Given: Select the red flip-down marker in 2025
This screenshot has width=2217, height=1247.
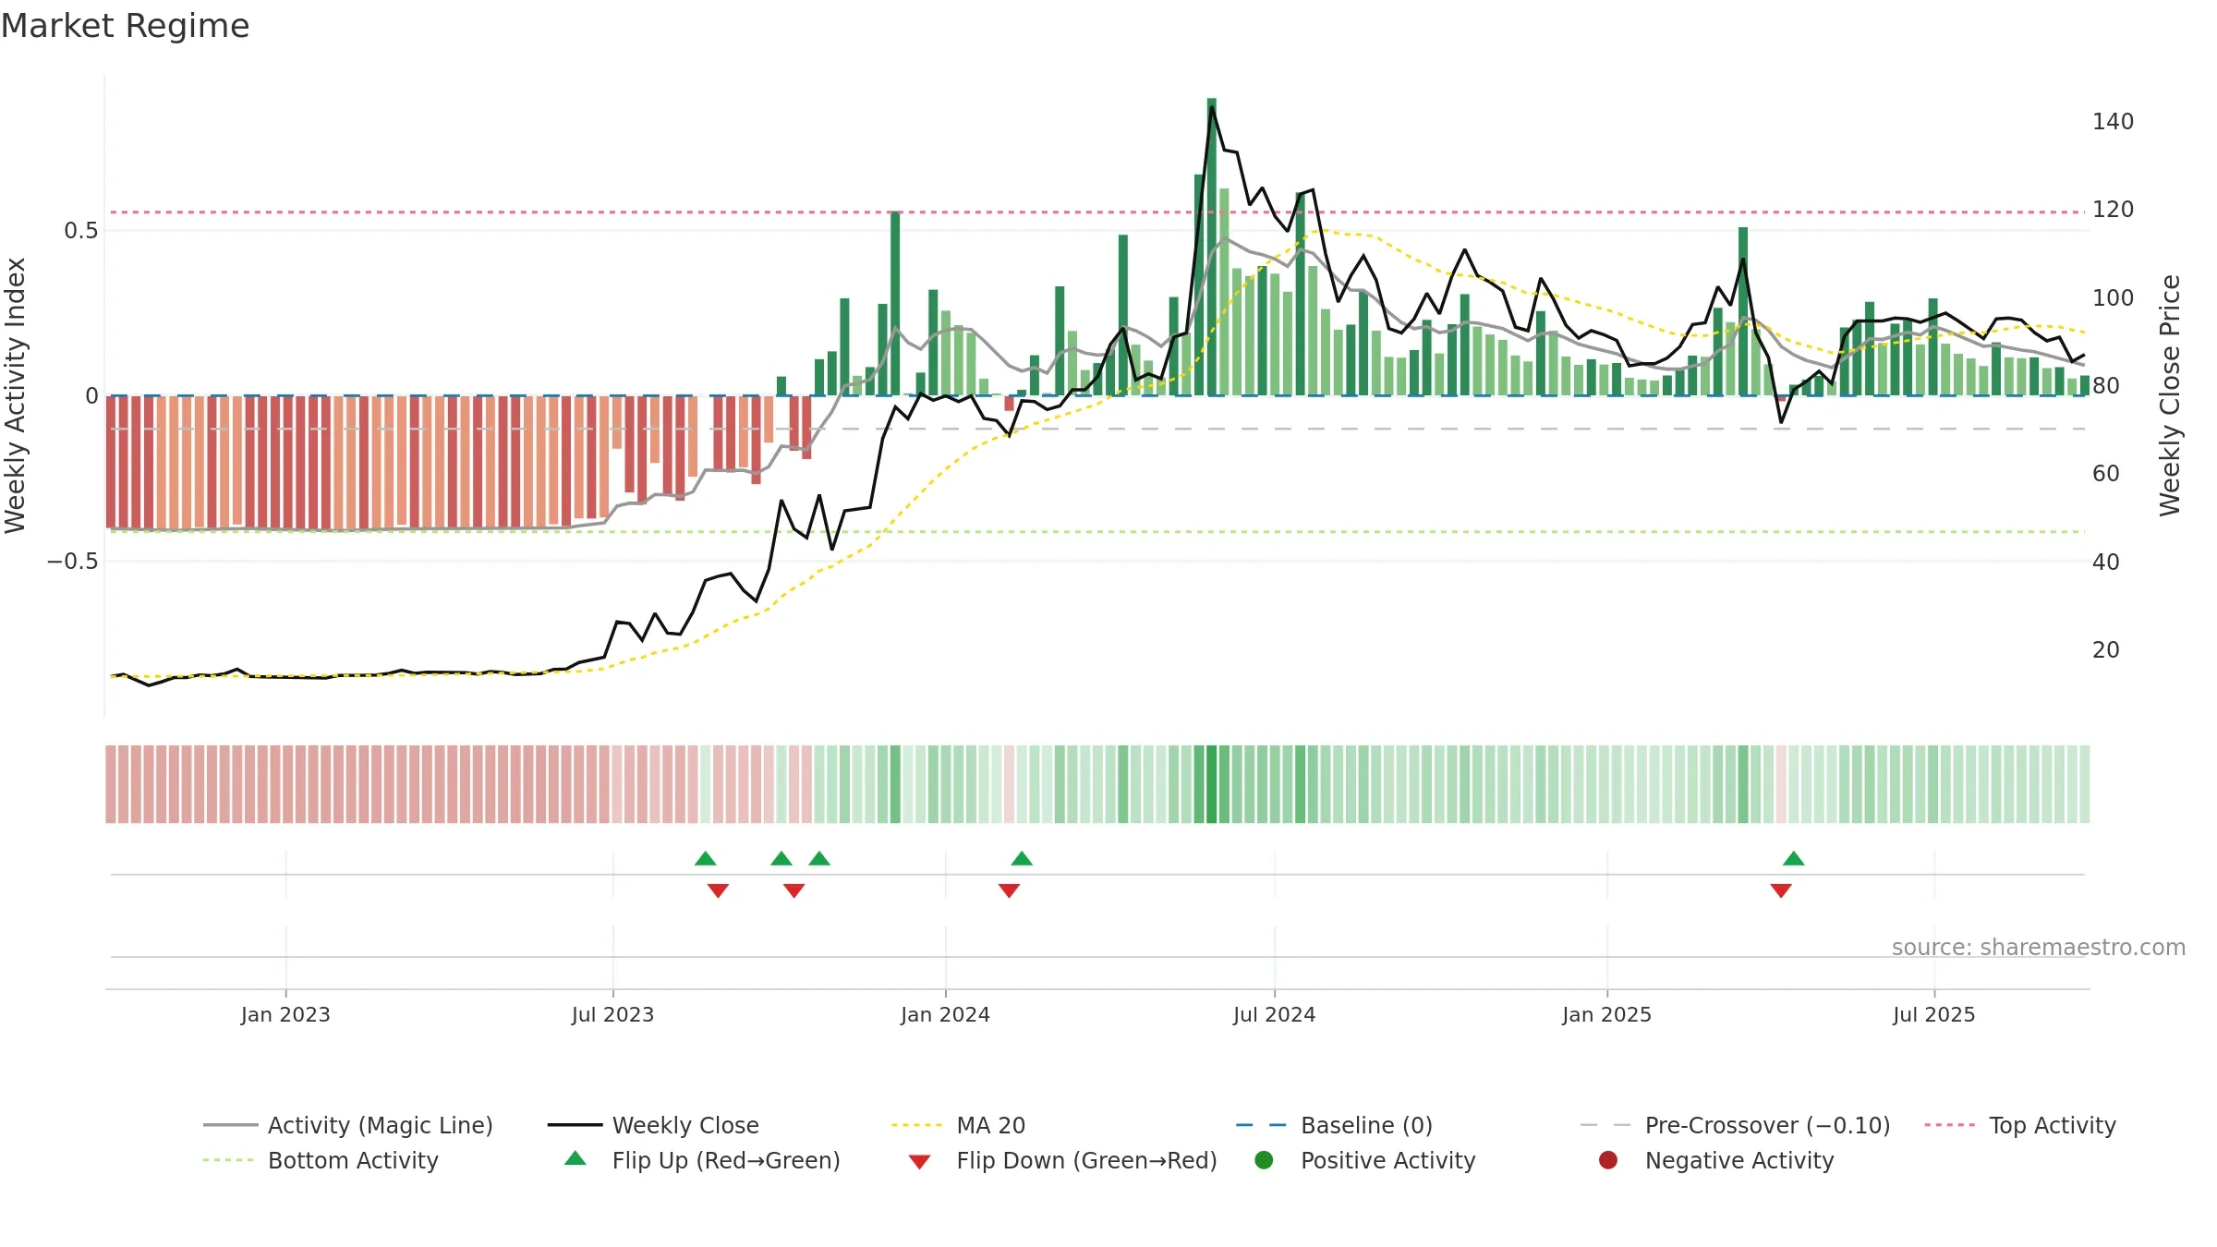Looking at the screenshot, I should pyautogui.click(x=1781, y=890).
